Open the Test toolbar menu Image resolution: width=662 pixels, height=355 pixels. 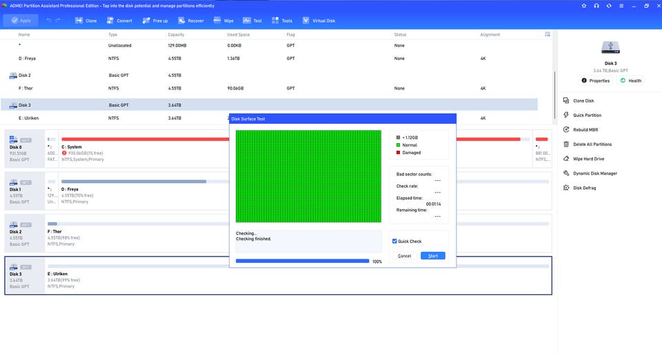tap(252, 21)
